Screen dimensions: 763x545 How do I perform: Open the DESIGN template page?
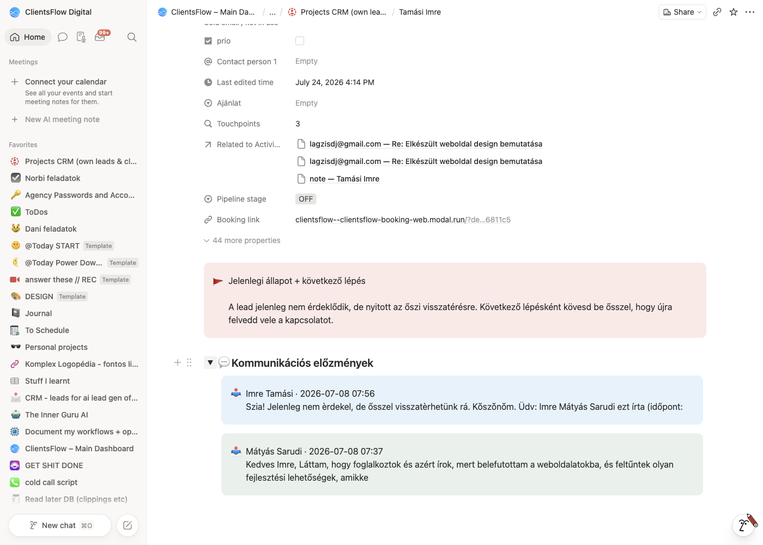coord(74,296)
